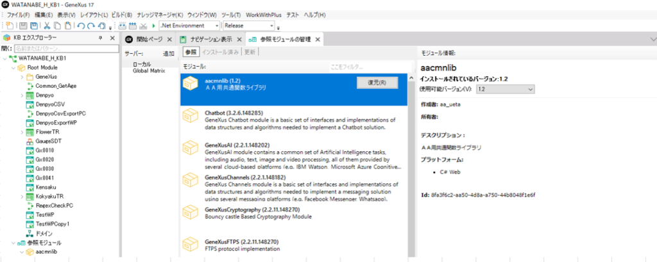Open the ビルド(B) menu
The height and width of the screenshot is (262, 657).
(121, 15)
